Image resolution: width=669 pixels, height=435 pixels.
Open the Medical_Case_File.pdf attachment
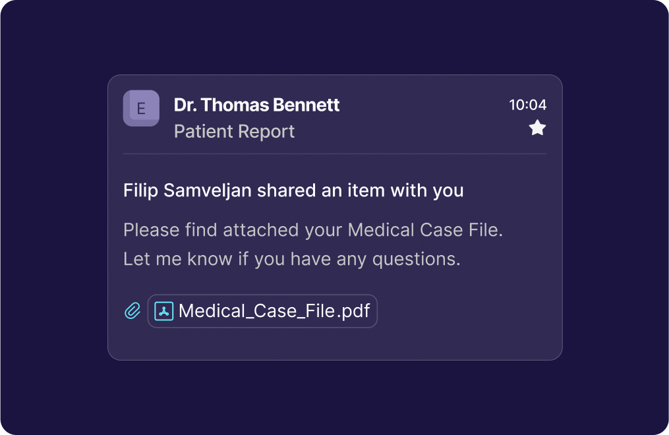(274, 311)
